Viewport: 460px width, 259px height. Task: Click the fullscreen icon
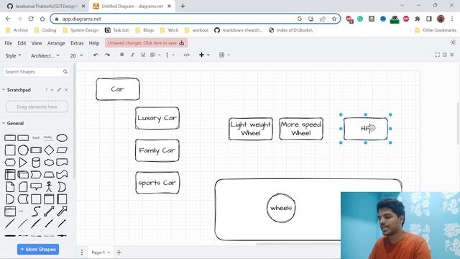437,55
